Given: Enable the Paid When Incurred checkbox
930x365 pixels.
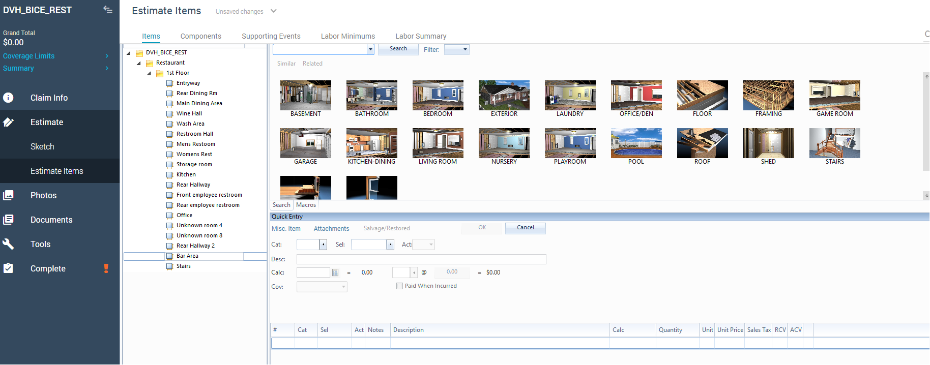Looking at the screenshot, I should point(399,286).
